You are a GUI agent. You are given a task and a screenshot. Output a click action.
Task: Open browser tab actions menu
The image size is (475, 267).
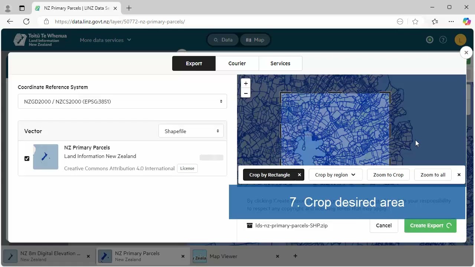(x=22, y=8)
